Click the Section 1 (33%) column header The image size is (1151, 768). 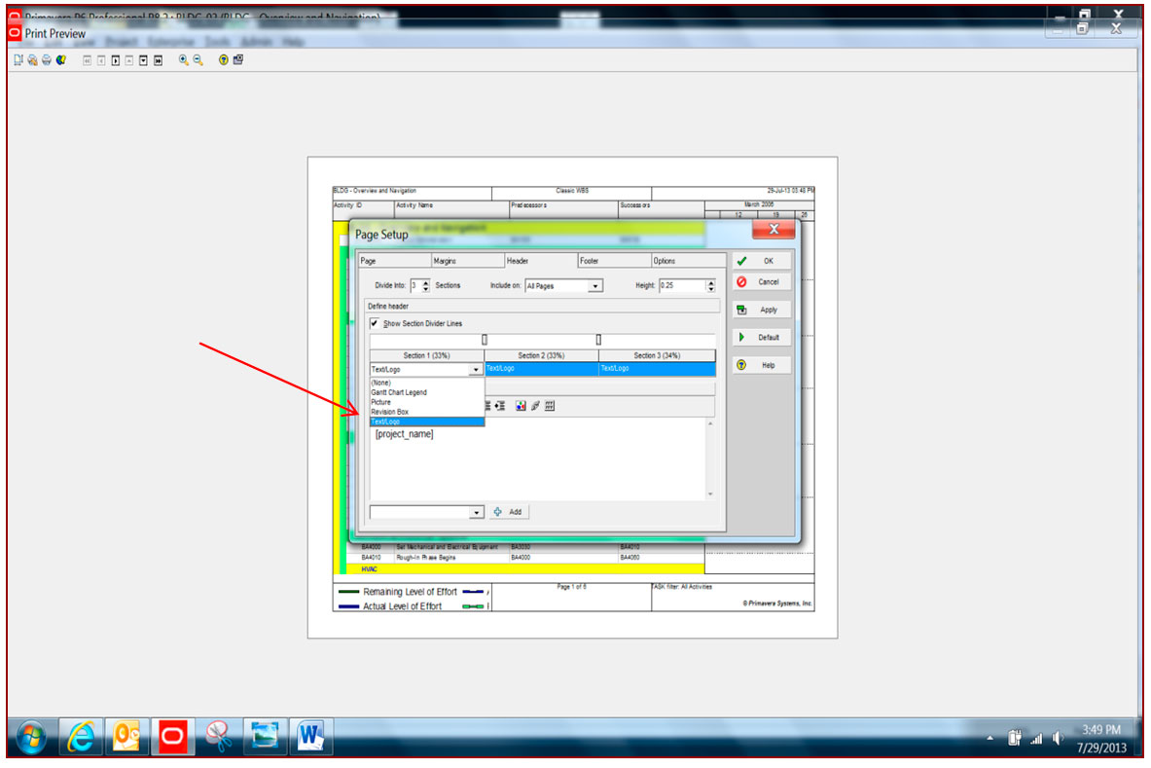click(427, 355)
